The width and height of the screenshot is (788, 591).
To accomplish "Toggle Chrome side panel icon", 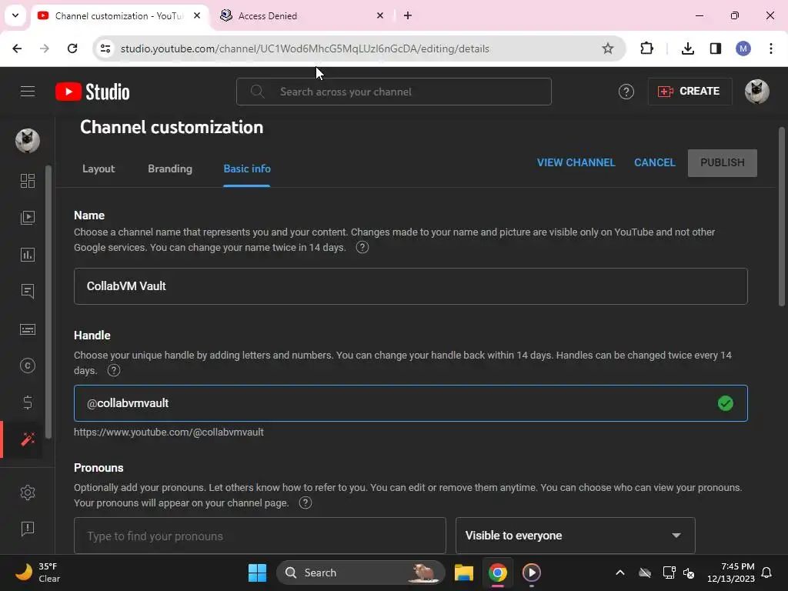I will (x=715, y=48).
